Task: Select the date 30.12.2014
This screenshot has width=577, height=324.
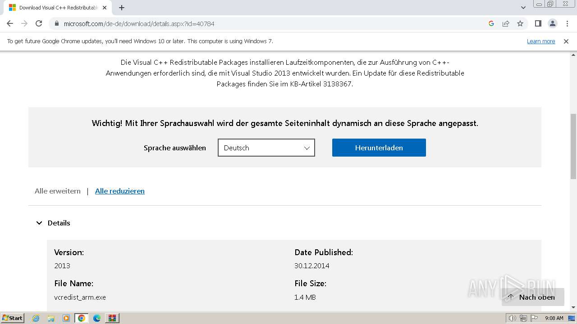Action: pyautogui.click(x=312, y=265)
